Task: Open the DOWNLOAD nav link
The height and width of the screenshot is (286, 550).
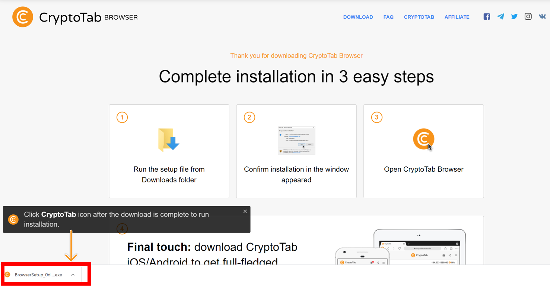Action: (358, 17)
